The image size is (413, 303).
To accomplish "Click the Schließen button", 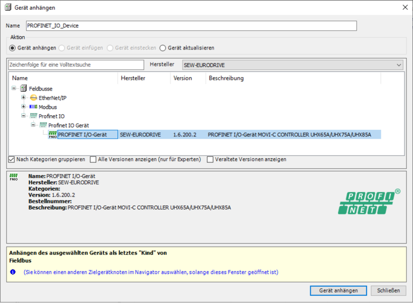I will (x=388, y=290).
